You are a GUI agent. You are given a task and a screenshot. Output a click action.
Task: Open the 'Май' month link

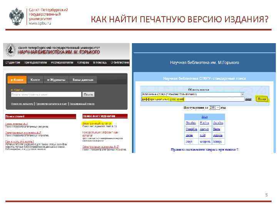[x=203, y=136]
